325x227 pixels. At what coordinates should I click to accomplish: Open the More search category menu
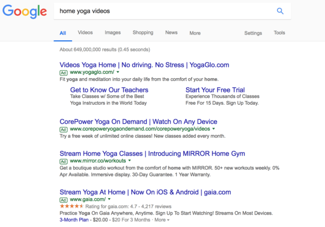[x=195, y=33]
